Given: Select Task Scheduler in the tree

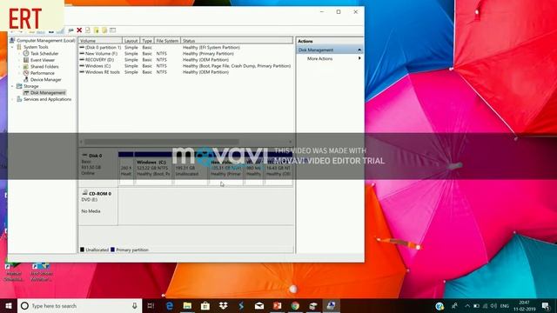Looking at the screenshot, I should [x=44, y=54].
